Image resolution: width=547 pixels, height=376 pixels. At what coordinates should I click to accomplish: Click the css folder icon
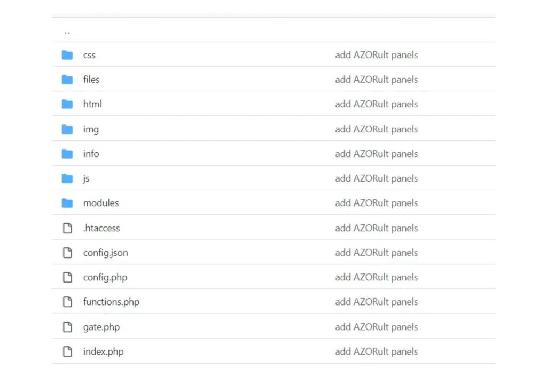click(67, 55)
